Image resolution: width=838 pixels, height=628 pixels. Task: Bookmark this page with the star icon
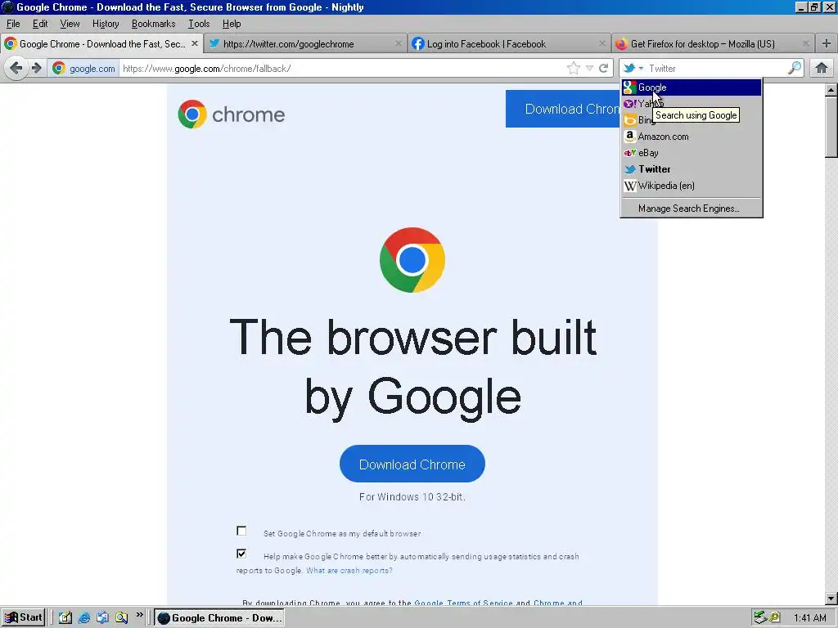(574, 69)
